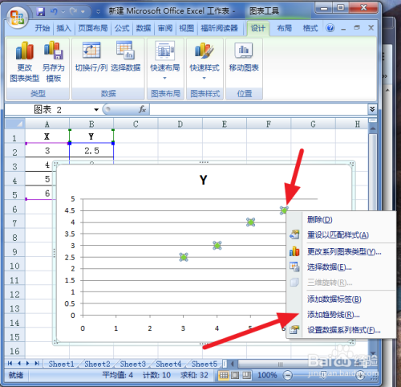This screenshot has height=387, width=401.
Task: Click cell B2 containing 2.5
Action: pyautogui.click(x=91, y=151)
